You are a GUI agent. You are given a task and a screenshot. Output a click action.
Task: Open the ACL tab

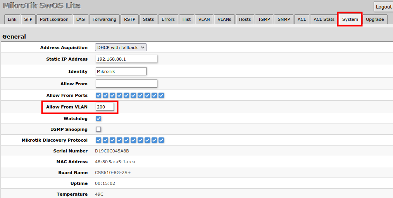tap(302, 19)
